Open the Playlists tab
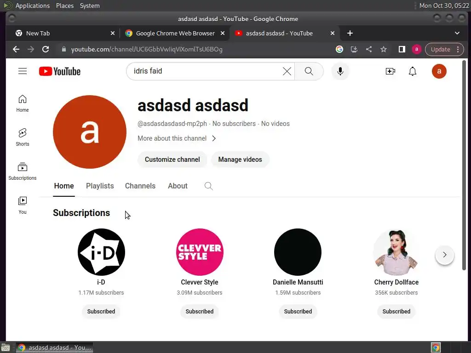Viewport: 471px width, 353px height. 100,186
